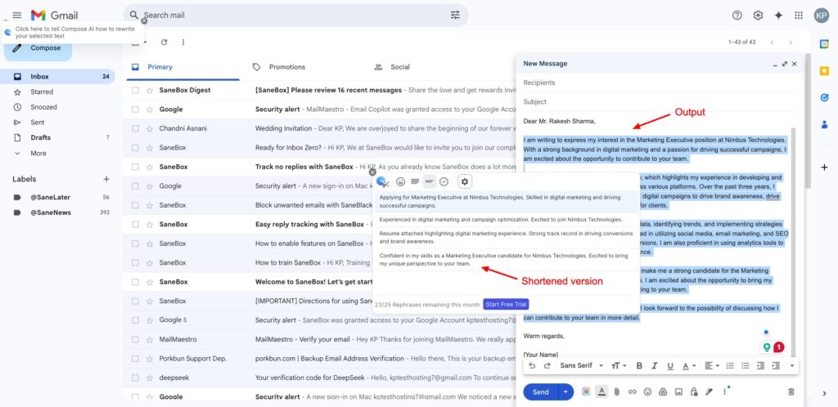Insert bulleted list in compose
The height and width of the screenshot is (407, 838).
coord(745,366)
